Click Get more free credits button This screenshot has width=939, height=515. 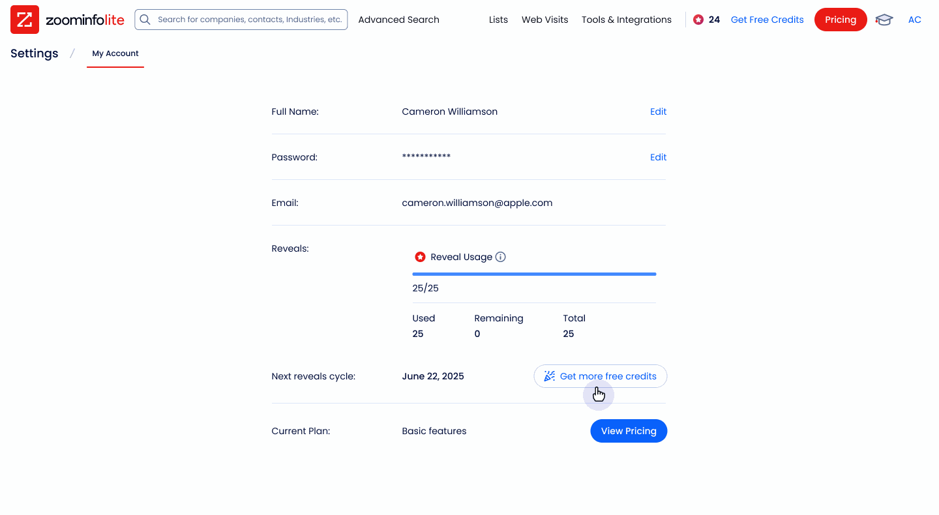pos(601,376)
